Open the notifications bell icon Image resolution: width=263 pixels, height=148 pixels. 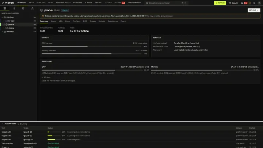pyautogui.click(x=242, y=3)
